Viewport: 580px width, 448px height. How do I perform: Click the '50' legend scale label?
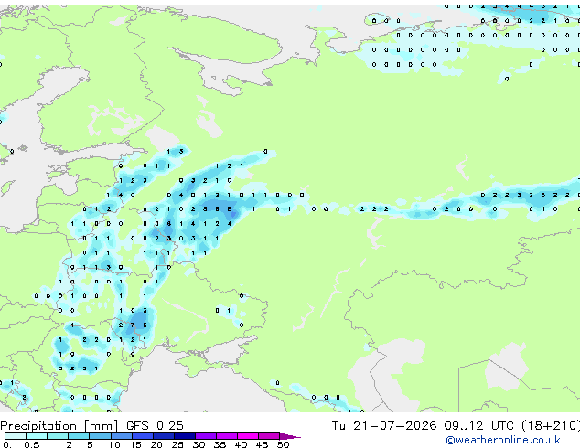(x=283, y=444)
